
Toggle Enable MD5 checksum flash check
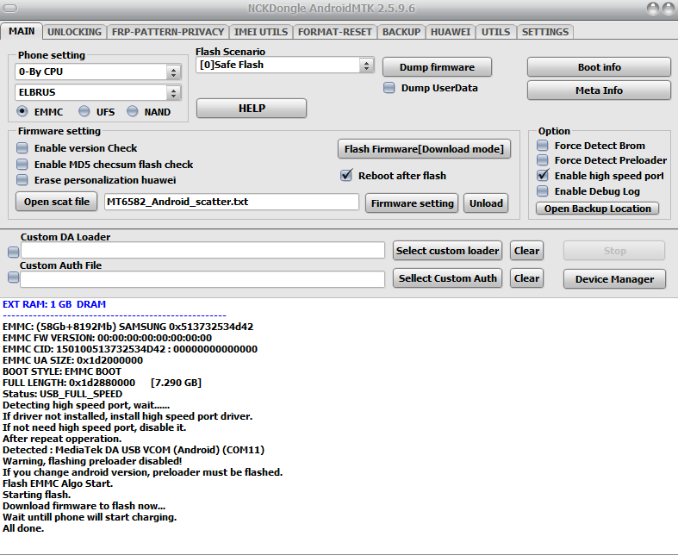click(x=22, y=164)
